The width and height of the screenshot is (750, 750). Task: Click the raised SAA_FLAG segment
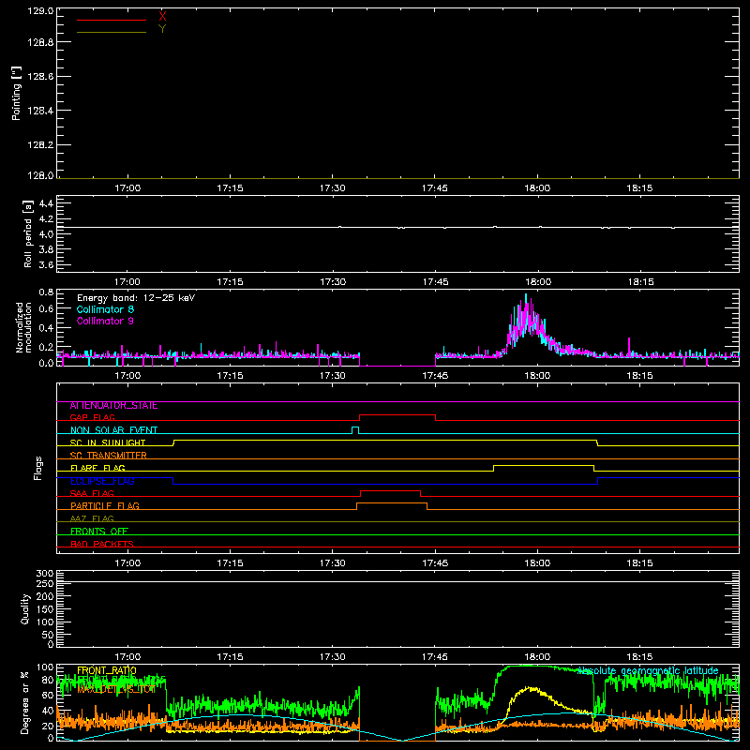(390, 490)
